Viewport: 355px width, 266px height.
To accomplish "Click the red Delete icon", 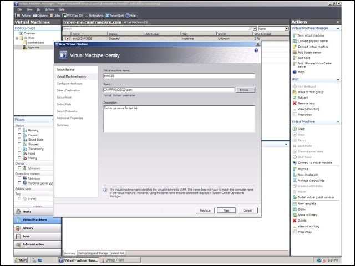I will (295, 221).
